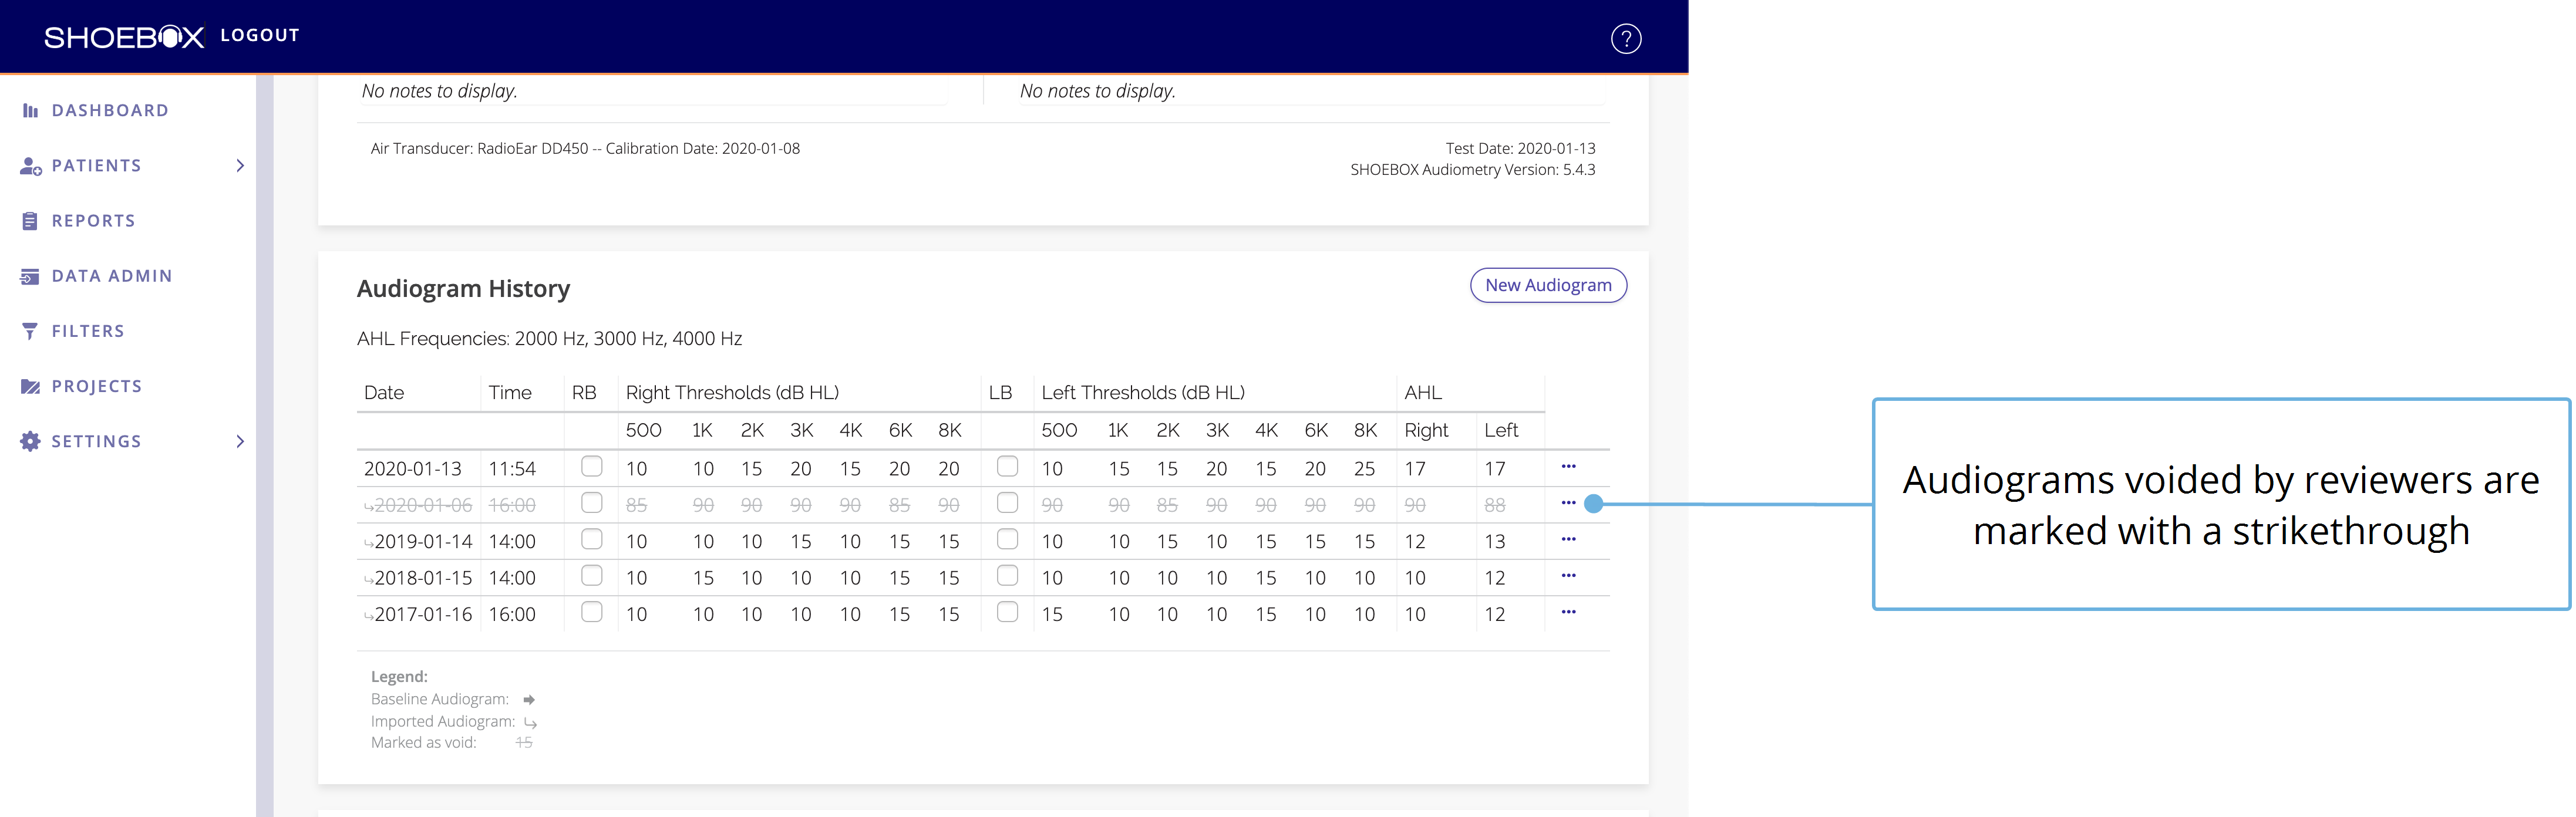Open Data Admin menu item
This screenshot has width=2576, height=817.
pyautogui.click(x=112, y=276)
